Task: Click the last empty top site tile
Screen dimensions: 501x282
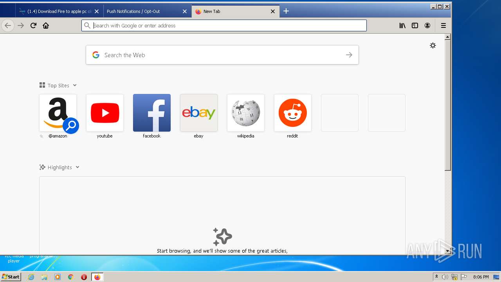Action: pyautogui.click(x=387, y=113)
